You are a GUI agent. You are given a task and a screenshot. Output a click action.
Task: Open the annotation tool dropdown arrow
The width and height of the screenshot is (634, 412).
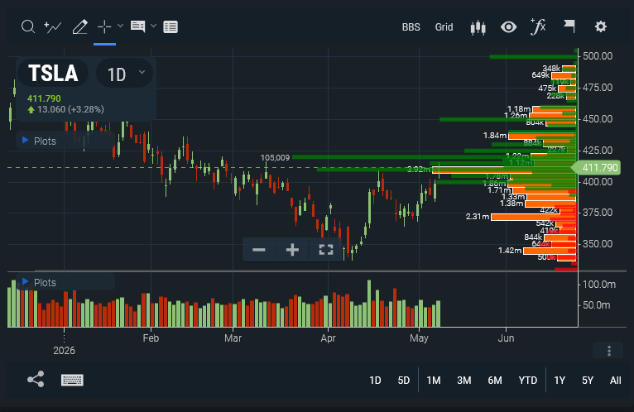tap(153, 26)
